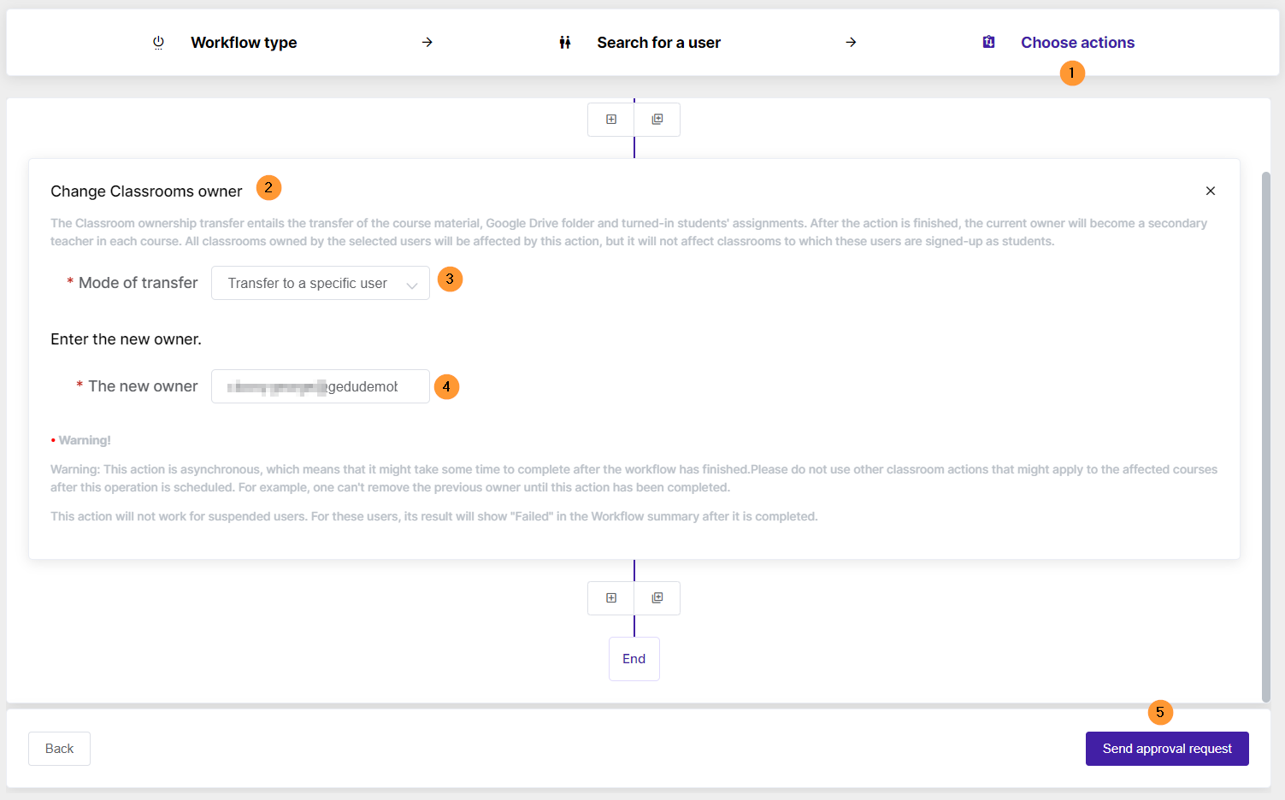Add a duplicate-style action block above the card
Image resolution: width=1285 pixels, height=800 pixels.
coord(657,120)
